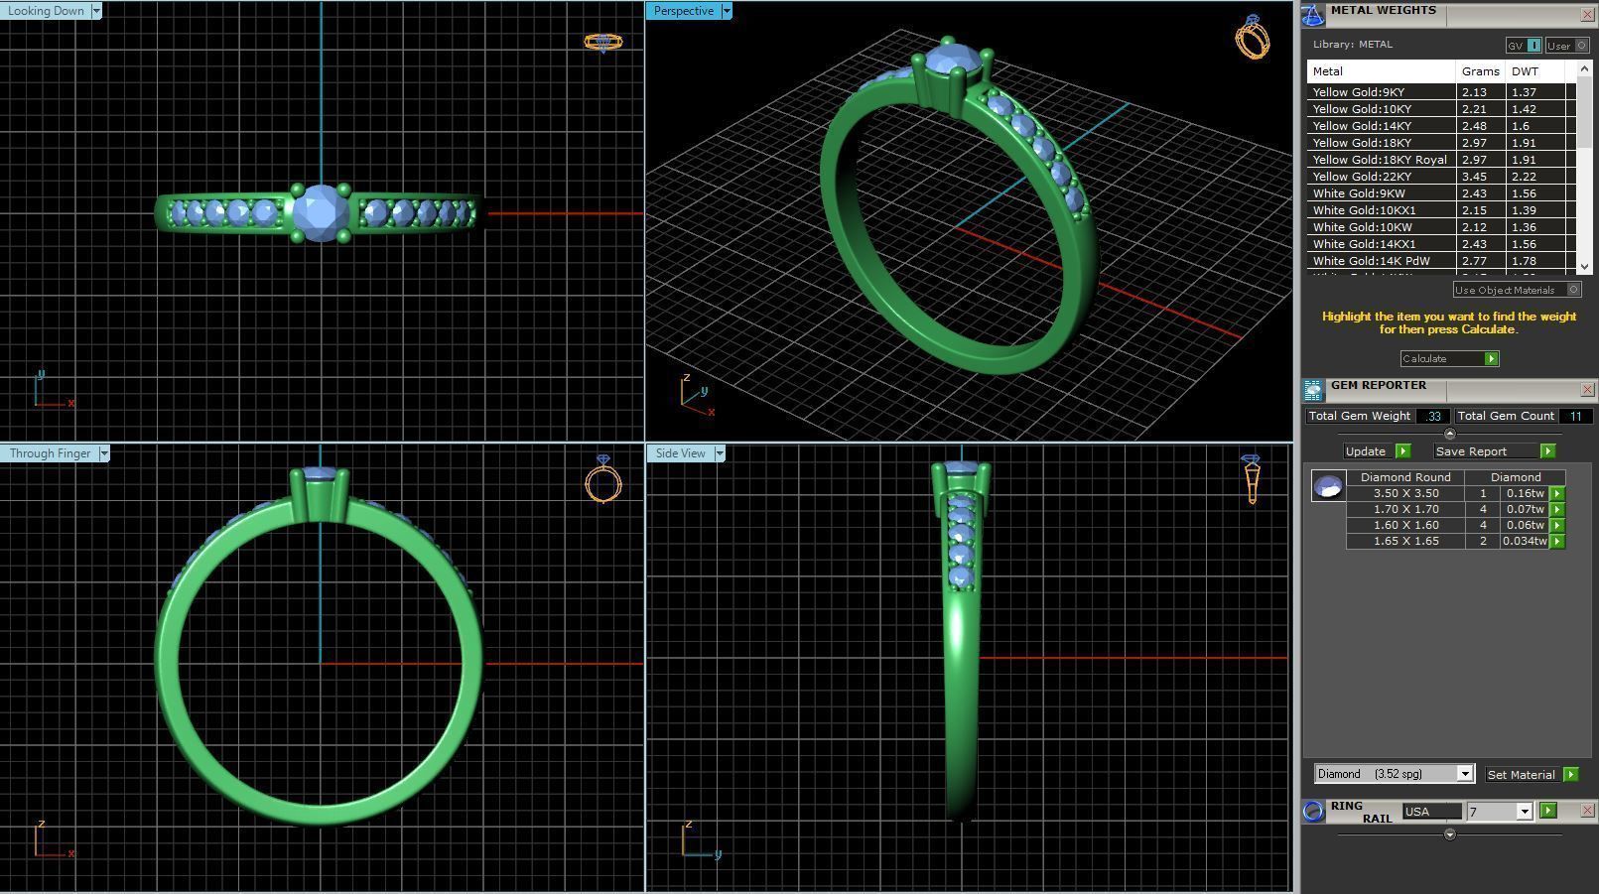
Task: Click green arrow on 3.50 X 3.50 row
Action: point(1556,493)
